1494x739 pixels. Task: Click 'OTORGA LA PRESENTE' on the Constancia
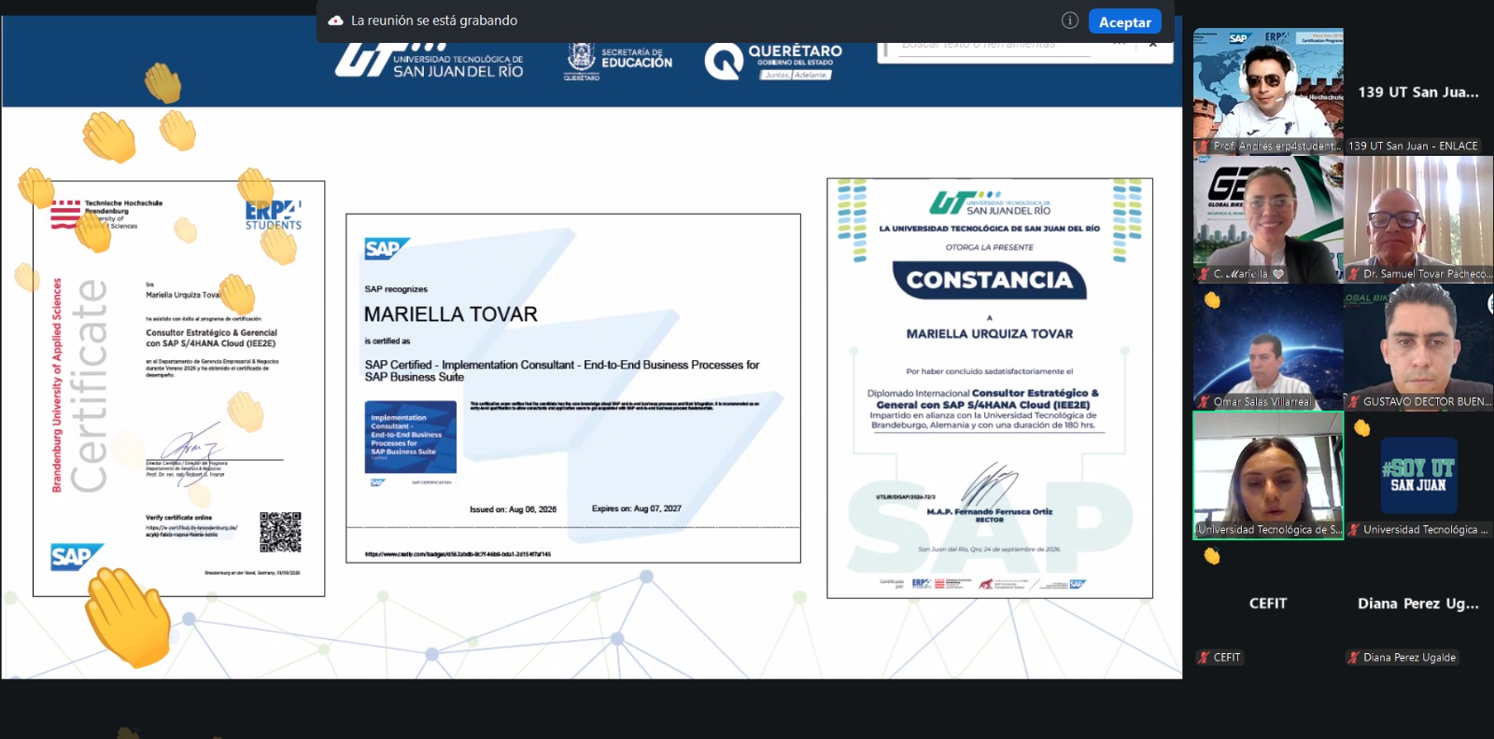(x=990, y=247)
